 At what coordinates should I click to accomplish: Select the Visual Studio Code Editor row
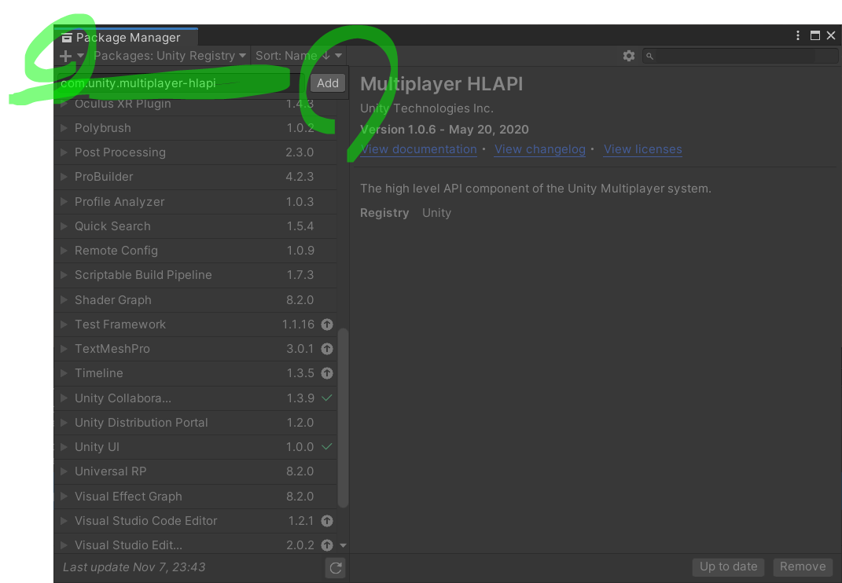(196, 521)
